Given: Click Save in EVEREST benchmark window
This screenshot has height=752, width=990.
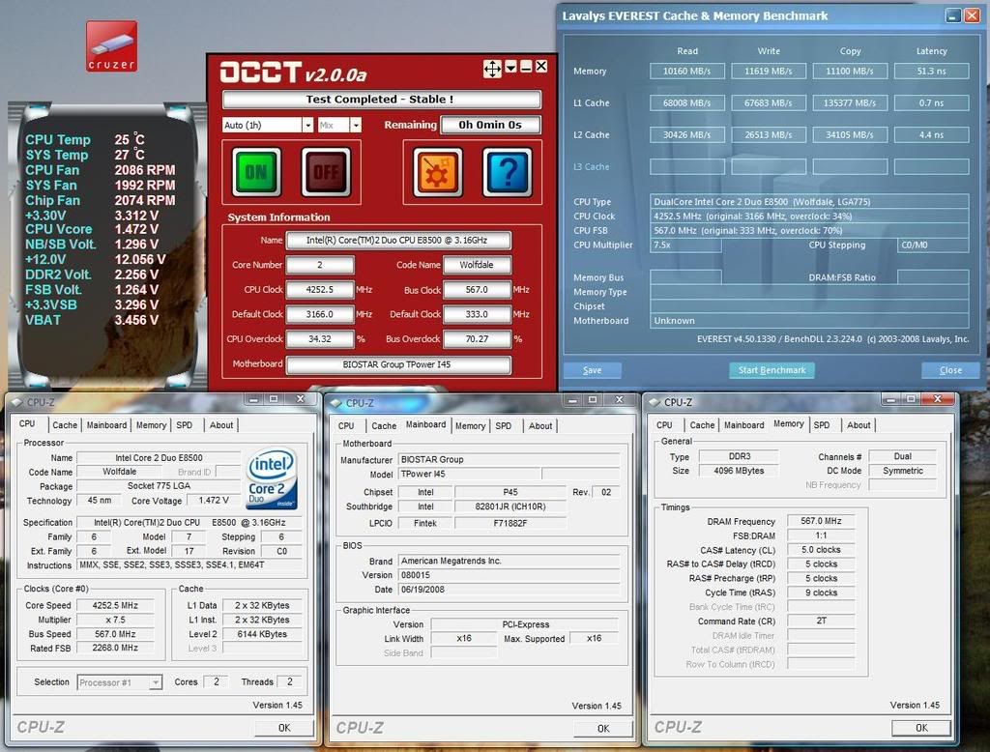Looking at the screenshot, I should pos(593,370).
